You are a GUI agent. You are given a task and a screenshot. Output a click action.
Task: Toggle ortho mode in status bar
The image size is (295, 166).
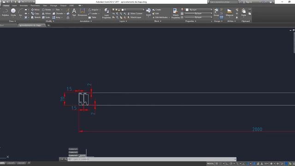coord(227,164)
